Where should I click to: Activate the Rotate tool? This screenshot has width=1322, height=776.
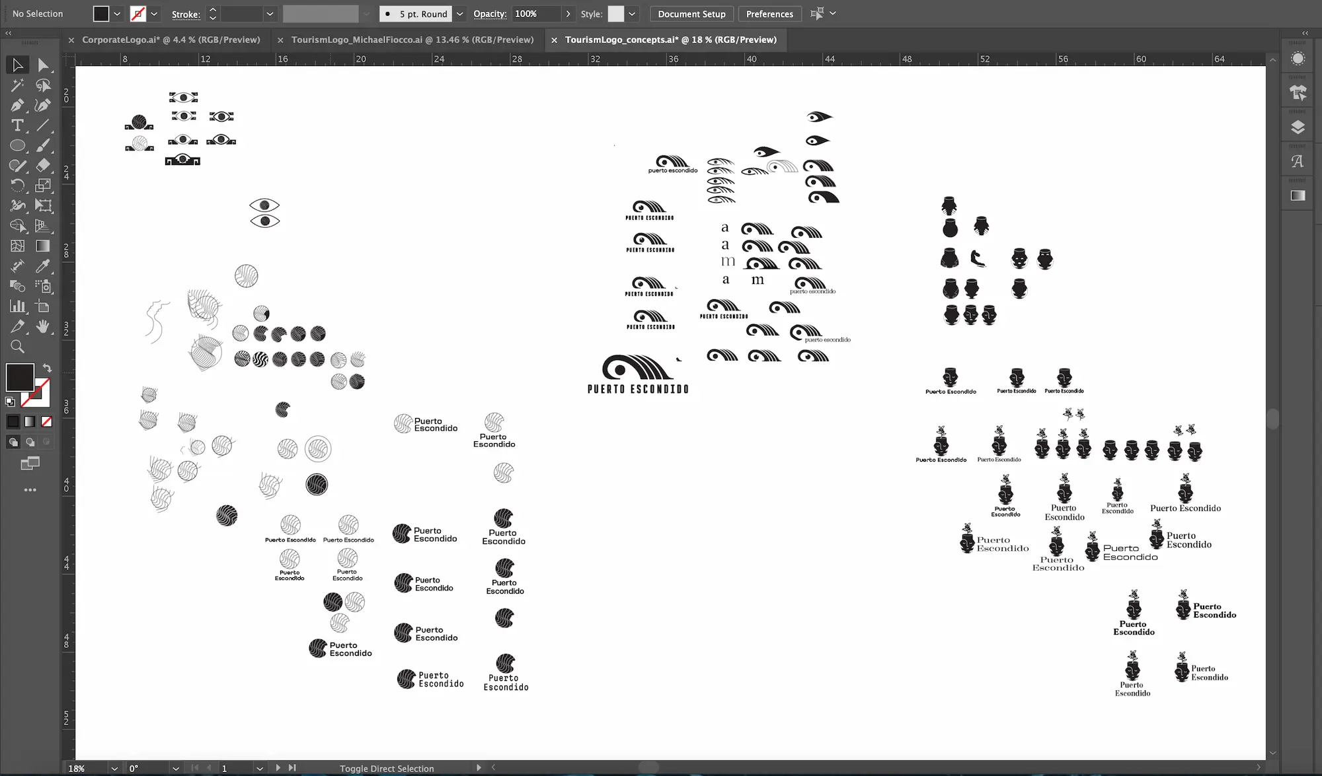click(18, 186)
